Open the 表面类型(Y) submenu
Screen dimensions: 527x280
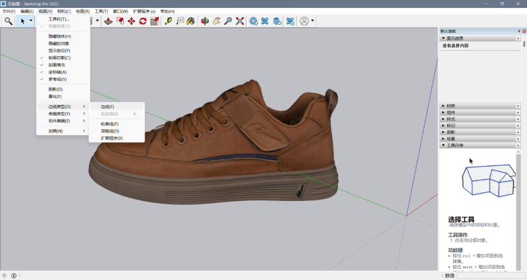coord(63,114)
